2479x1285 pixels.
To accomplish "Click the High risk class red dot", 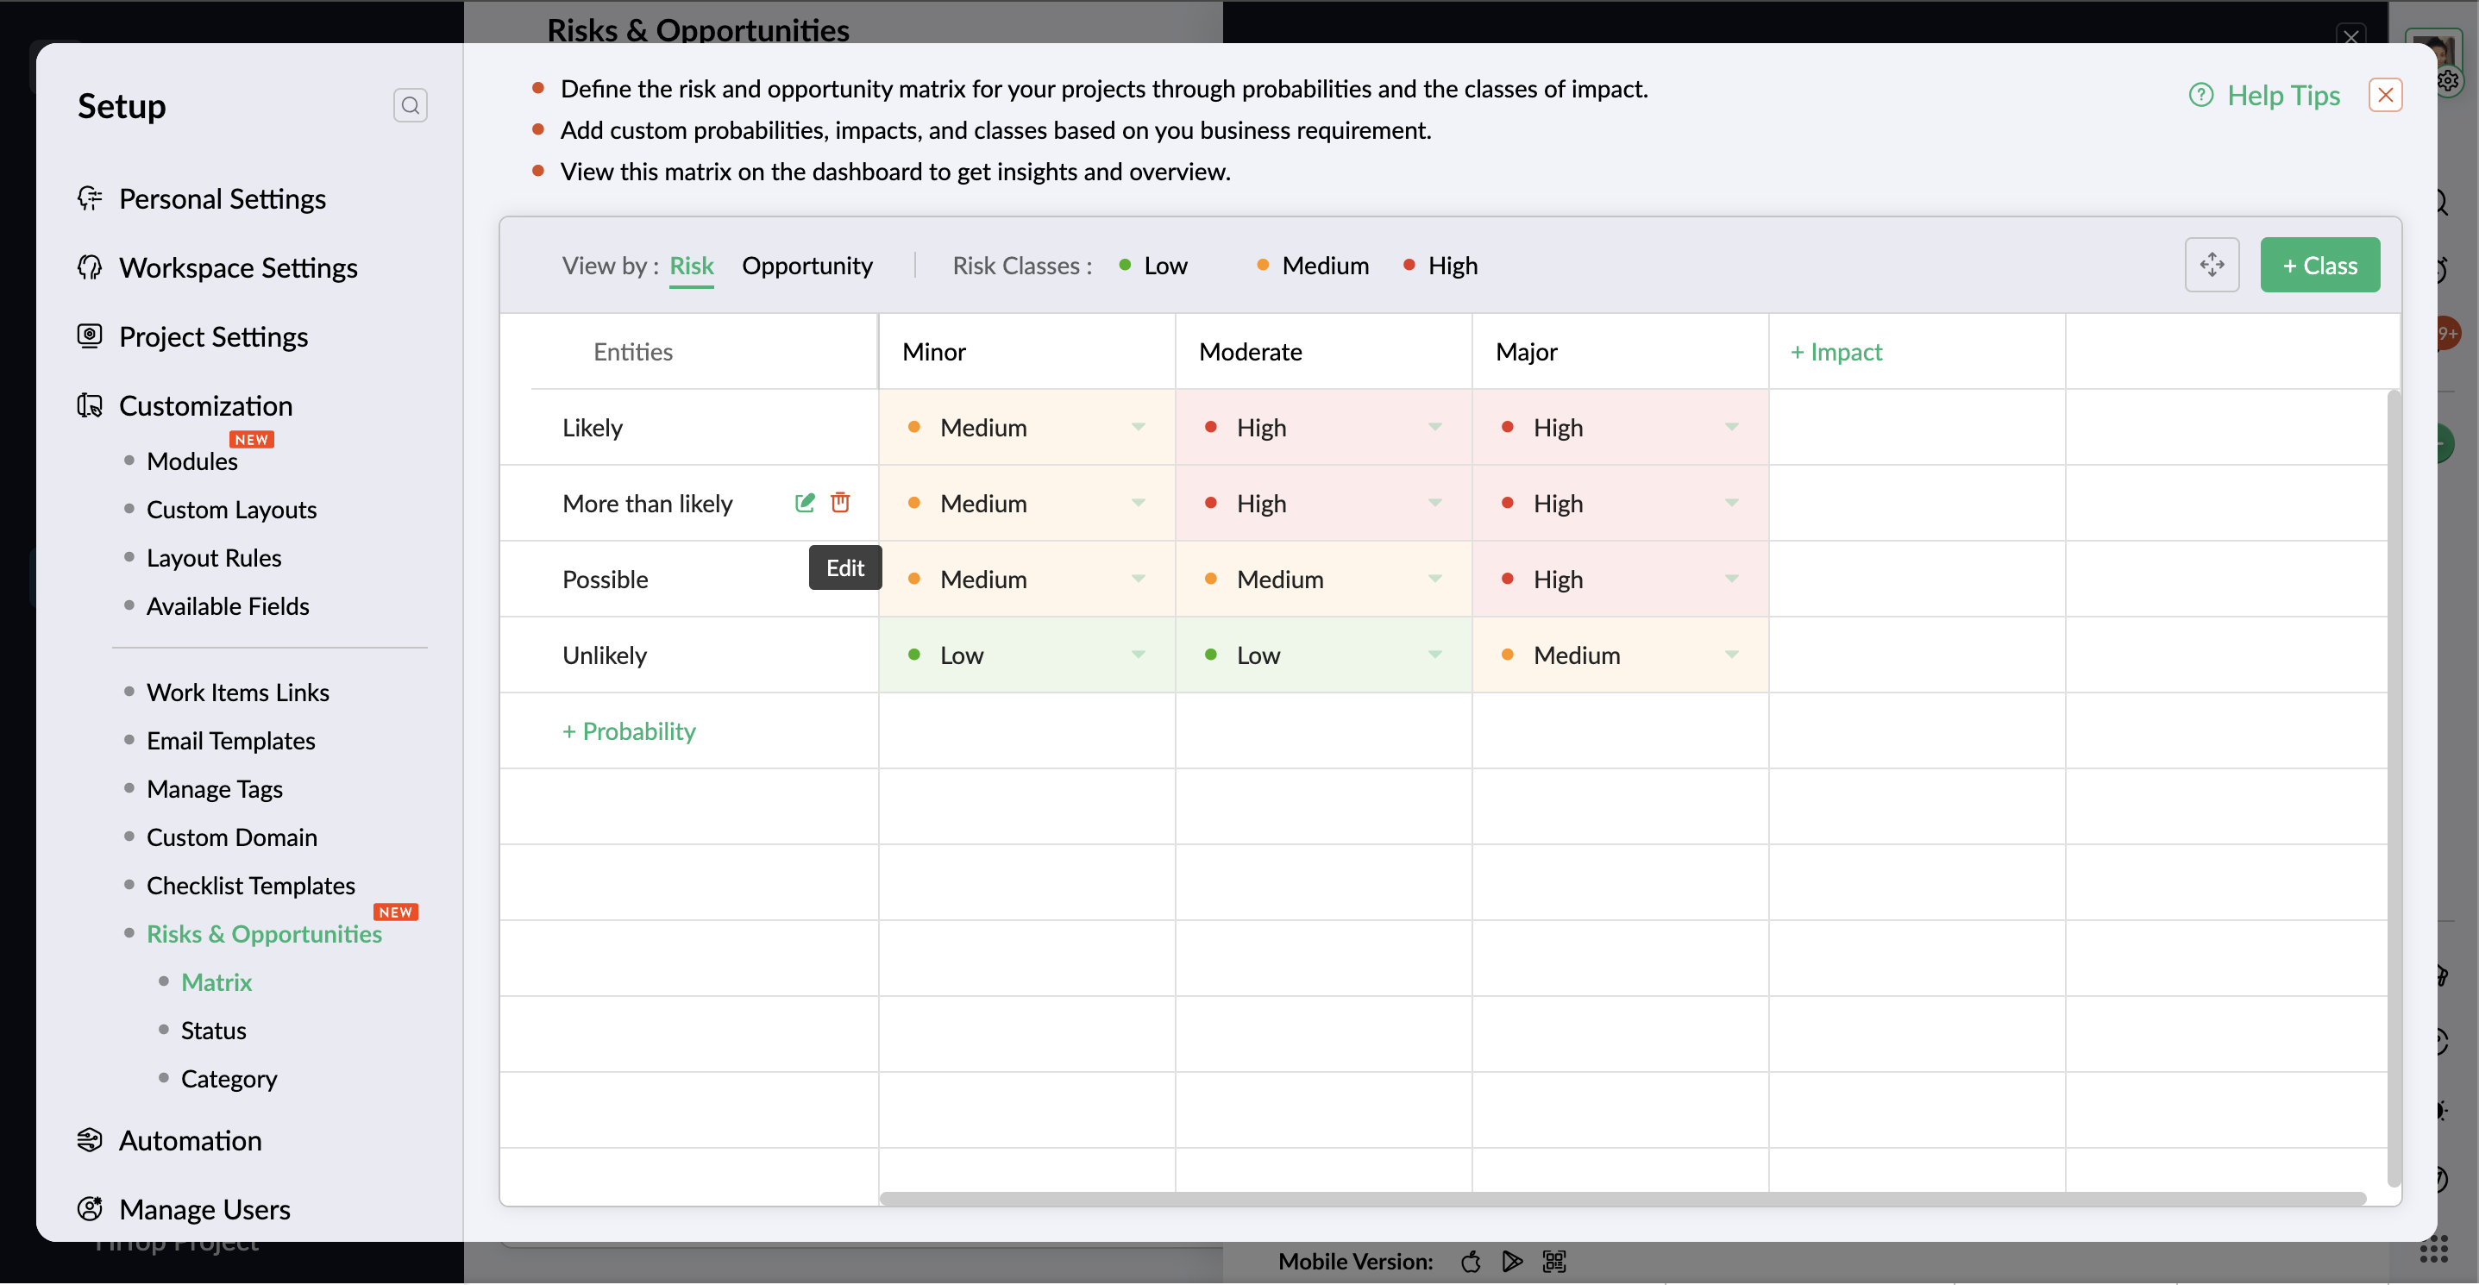I will click(1409, 266).
